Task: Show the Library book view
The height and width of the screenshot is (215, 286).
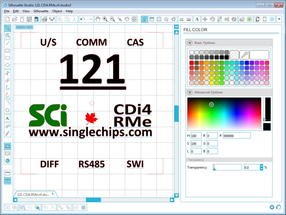Action: [x=8, y=154]
